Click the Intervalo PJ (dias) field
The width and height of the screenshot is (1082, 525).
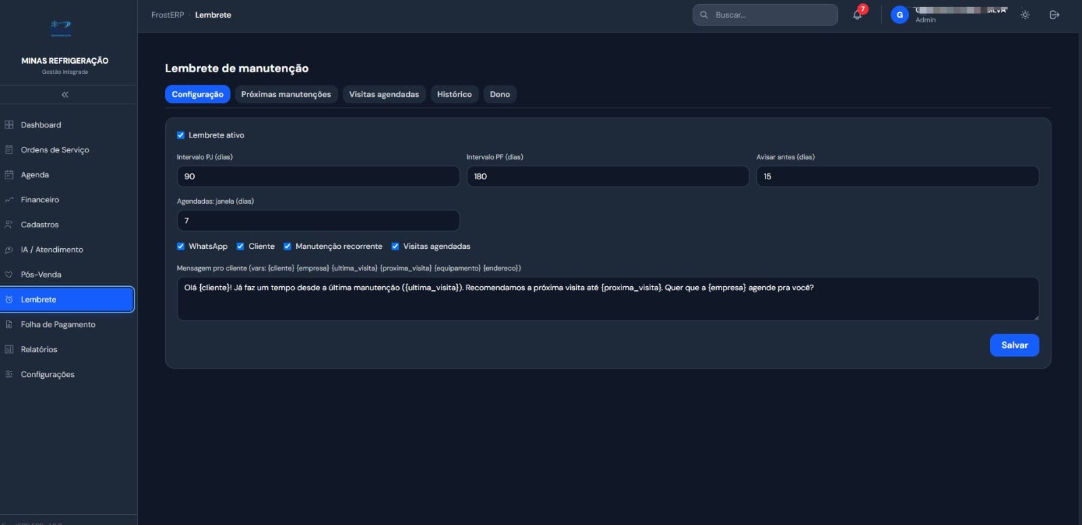coord(318,177)
